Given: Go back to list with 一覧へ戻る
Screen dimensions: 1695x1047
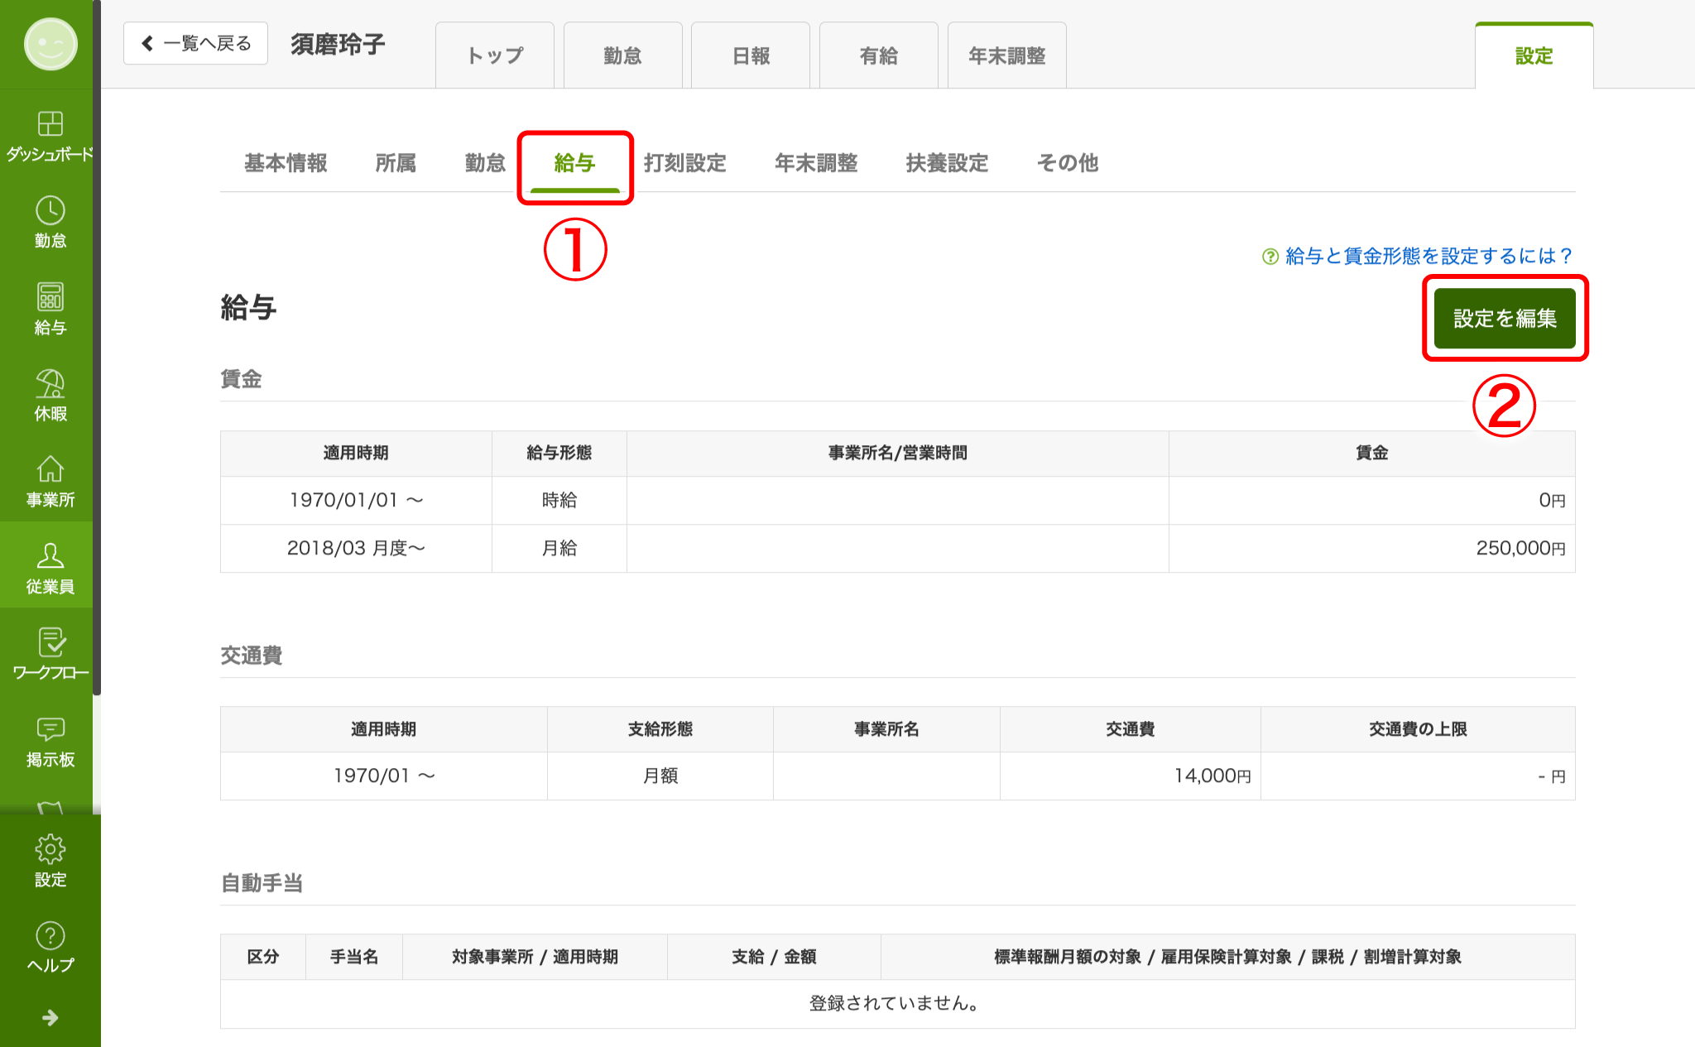Looking at the screenshot, I should [x=196, y=43].
